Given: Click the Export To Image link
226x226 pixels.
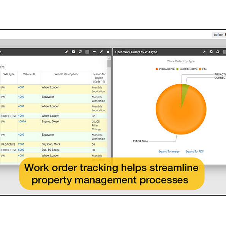Looking at the screenshot, I should point(169,152).
